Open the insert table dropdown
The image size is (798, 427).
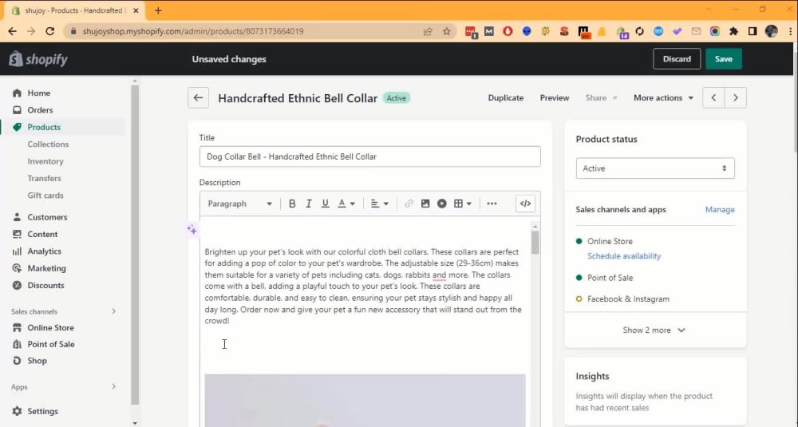click(463, 204)
